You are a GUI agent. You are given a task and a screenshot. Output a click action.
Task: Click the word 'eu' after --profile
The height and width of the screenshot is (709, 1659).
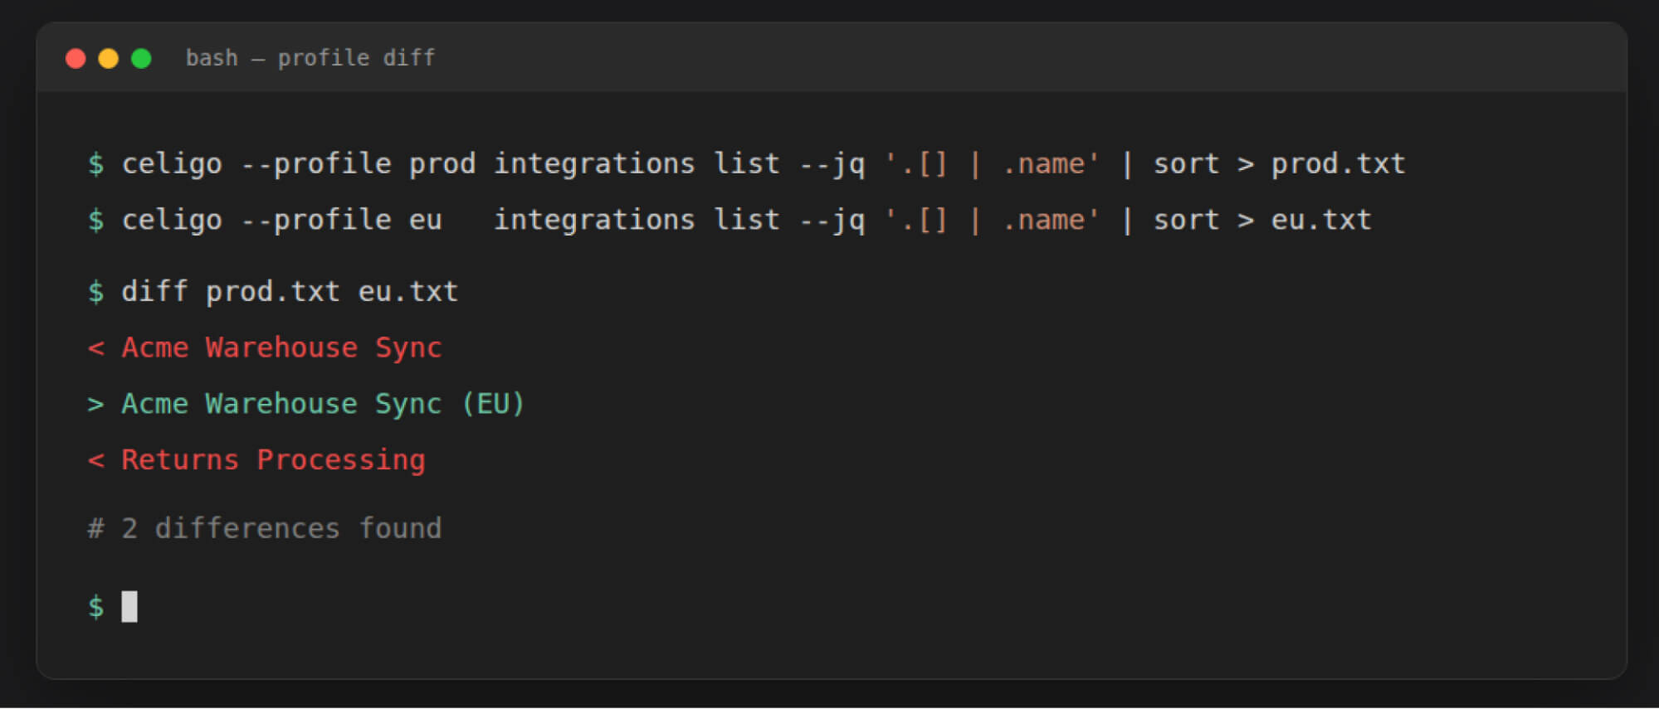425,220
